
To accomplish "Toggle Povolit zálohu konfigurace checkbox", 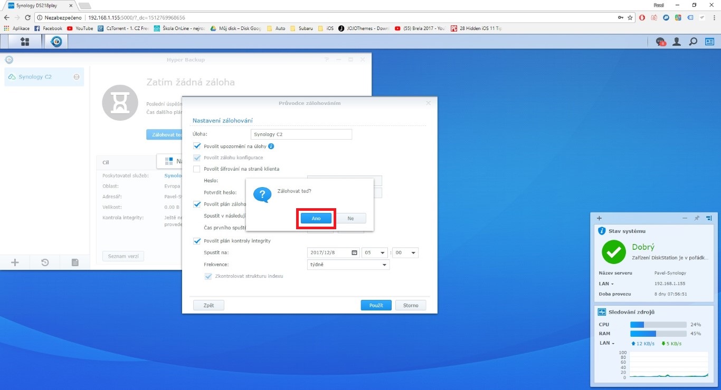I will coord(197,158).
